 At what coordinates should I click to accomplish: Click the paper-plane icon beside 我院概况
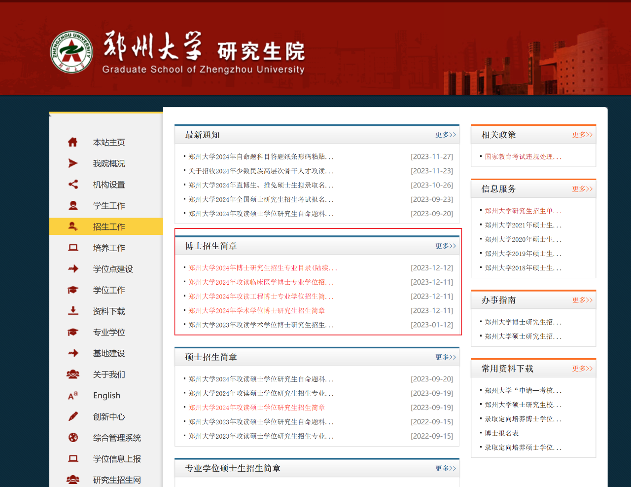click(73, 163)
